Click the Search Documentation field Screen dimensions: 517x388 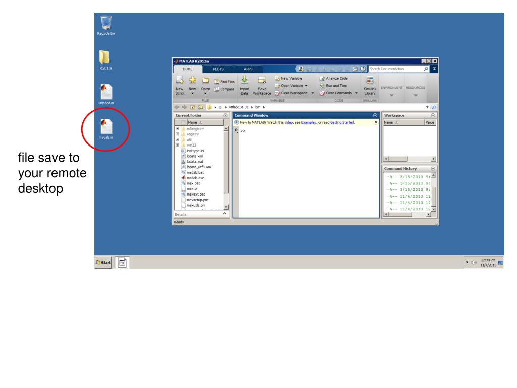[396, 69]
